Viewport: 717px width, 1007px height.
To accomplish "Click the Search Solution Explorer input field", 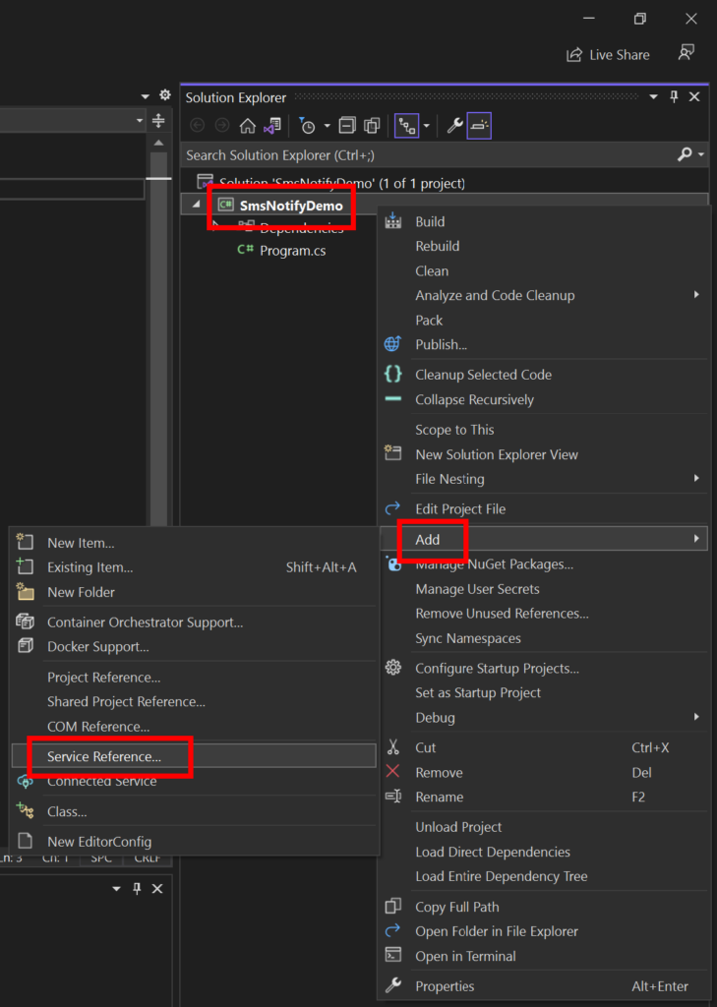I will click(423, 155).
